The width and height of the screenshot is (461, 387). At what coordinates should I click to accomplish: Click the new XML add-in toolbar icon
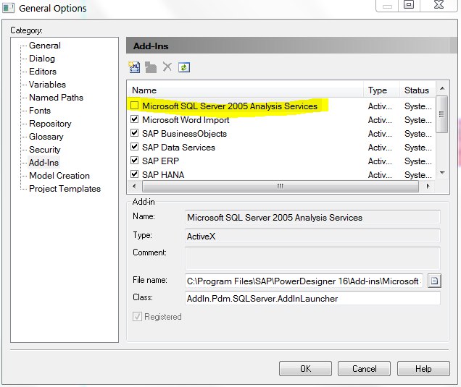[x=134, y=67]
